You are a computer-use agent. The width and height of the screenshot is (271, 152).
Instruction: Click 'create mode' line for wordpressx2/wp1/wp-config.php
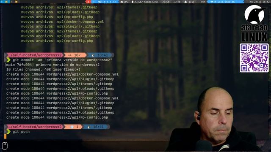[57, 93]
